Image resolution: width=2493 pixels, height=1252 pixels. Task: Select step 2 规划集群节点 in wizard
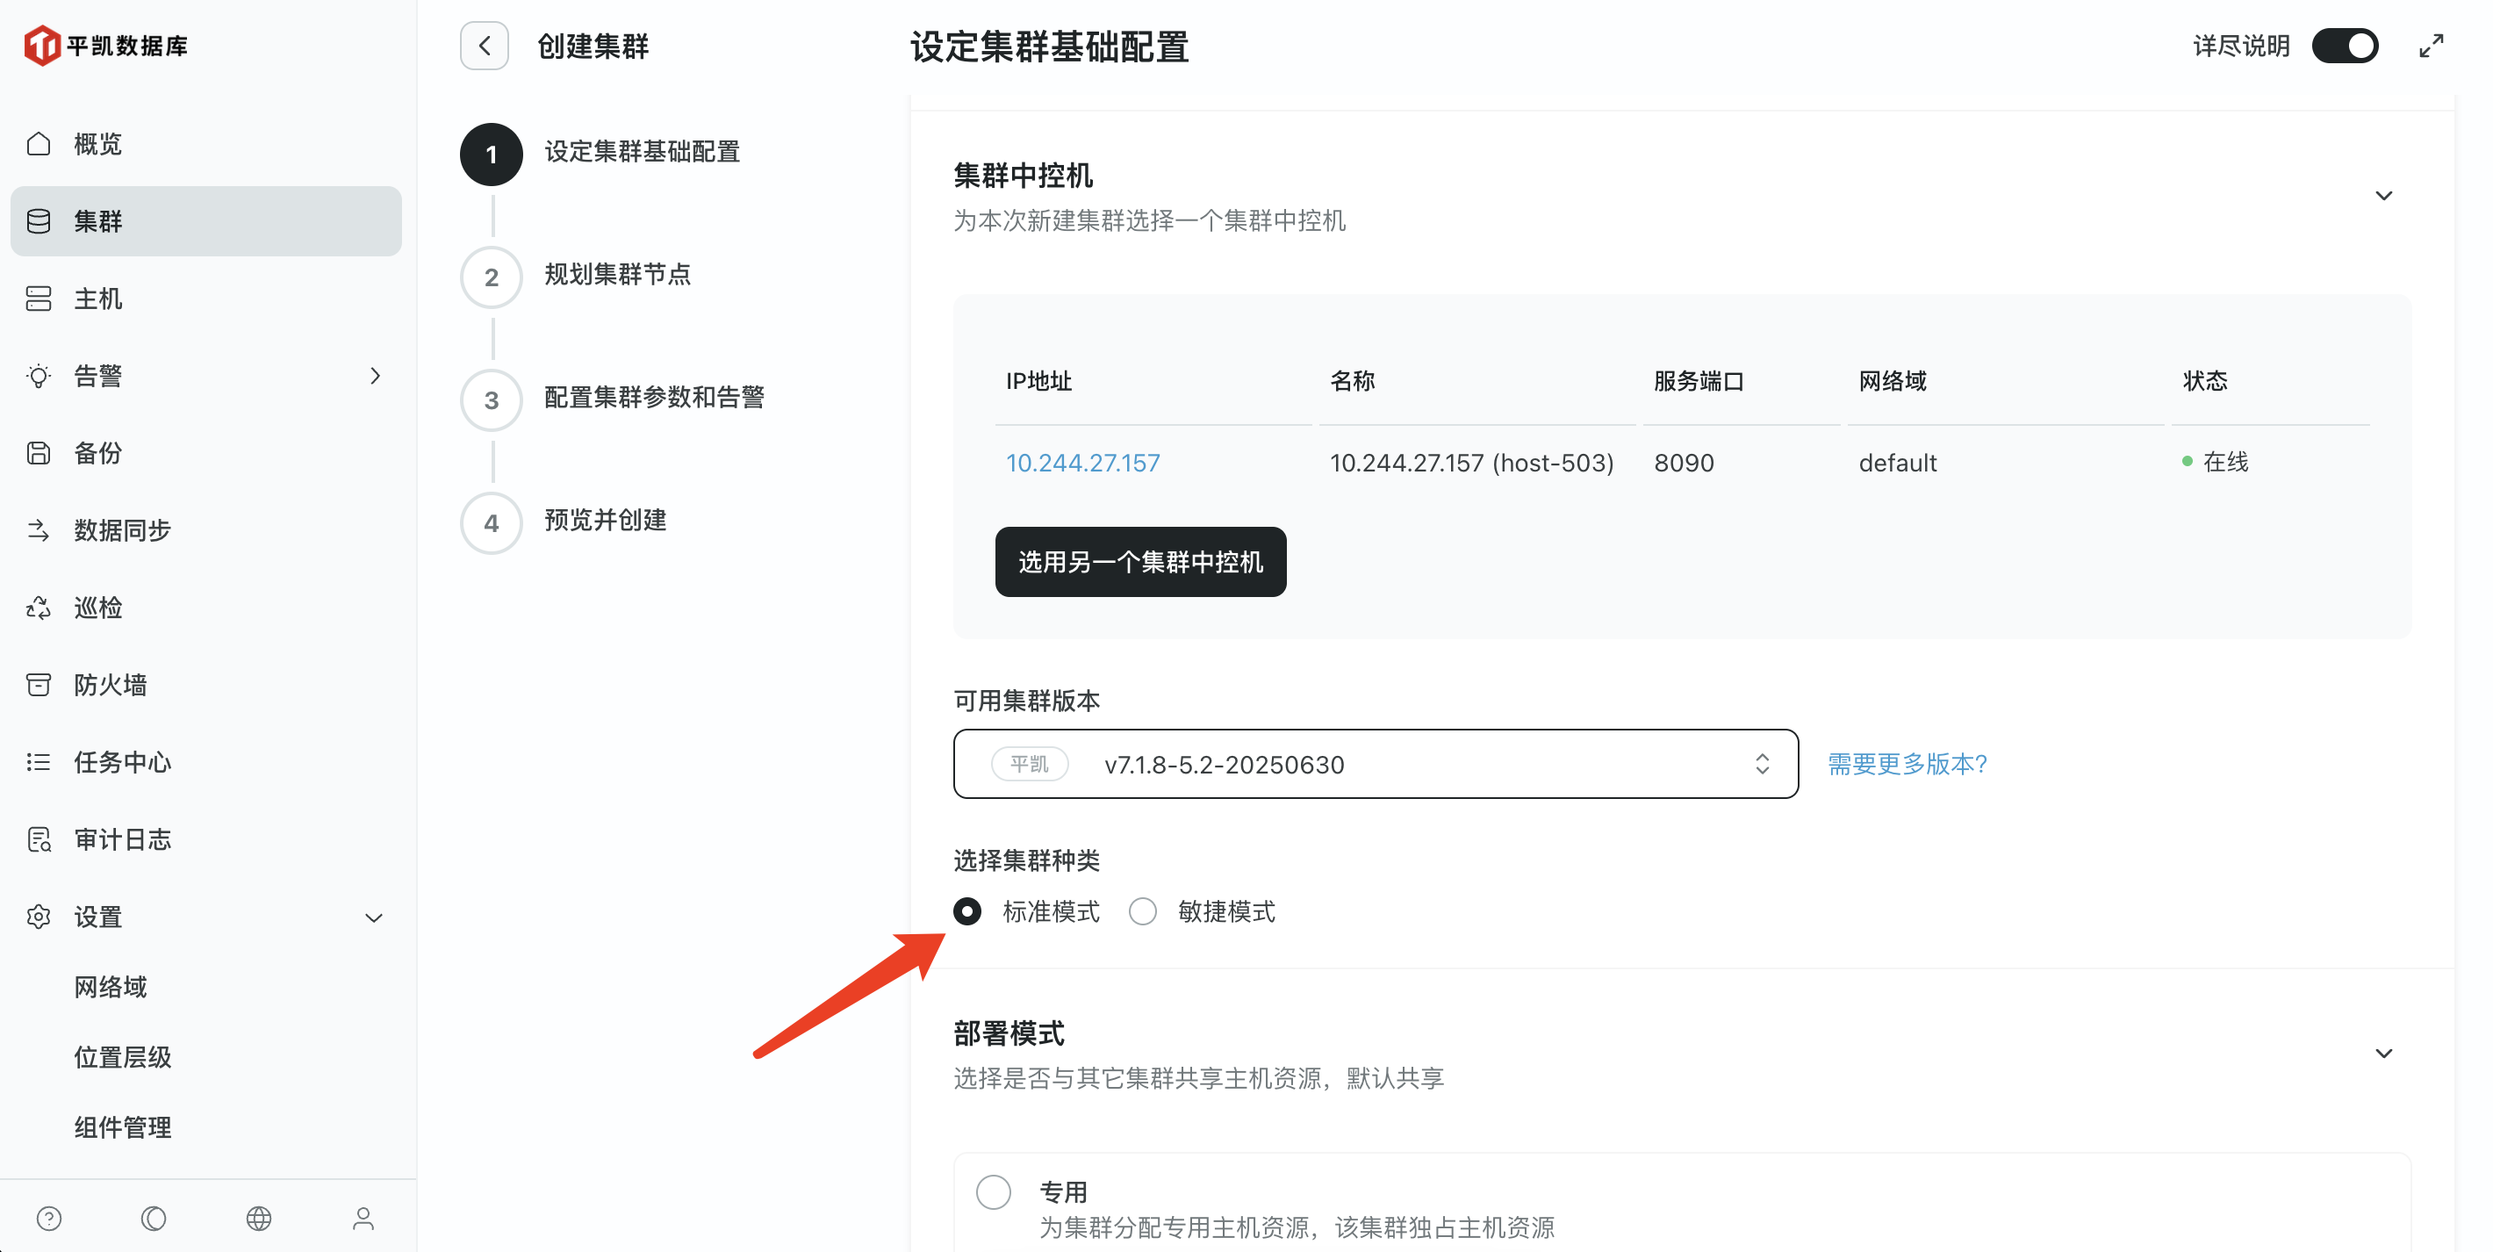pos(616,275)
